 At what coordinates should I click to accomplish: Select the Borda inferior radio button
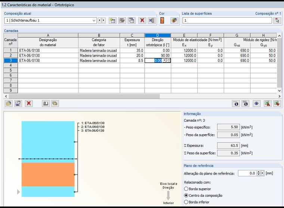tap(186, 202)
